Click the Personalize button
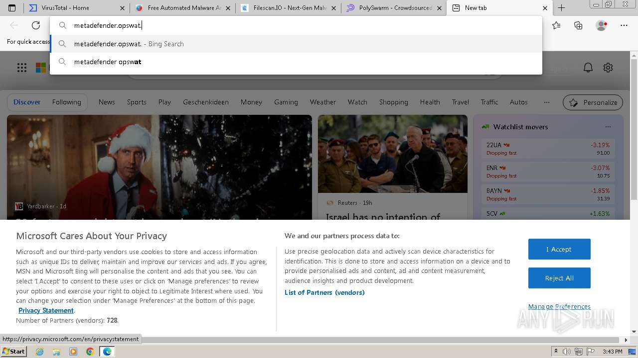The width and height of the screenshot is (638, 358). click(x=593, y=102)
